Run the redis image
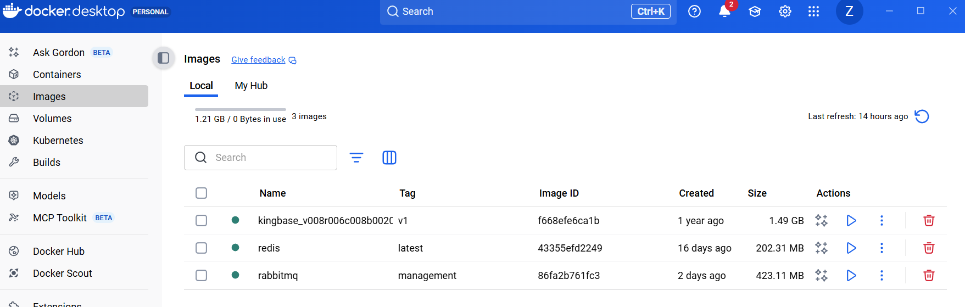The image size is (965, 307). 851,248
